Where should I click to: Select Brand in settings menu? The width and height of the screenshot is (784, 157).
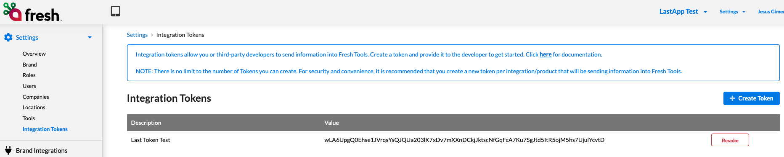coord(29,64)
